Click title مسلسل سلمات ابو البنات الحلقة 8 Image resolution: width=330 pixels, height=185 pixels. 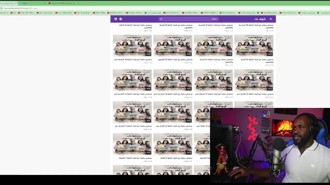176,158
